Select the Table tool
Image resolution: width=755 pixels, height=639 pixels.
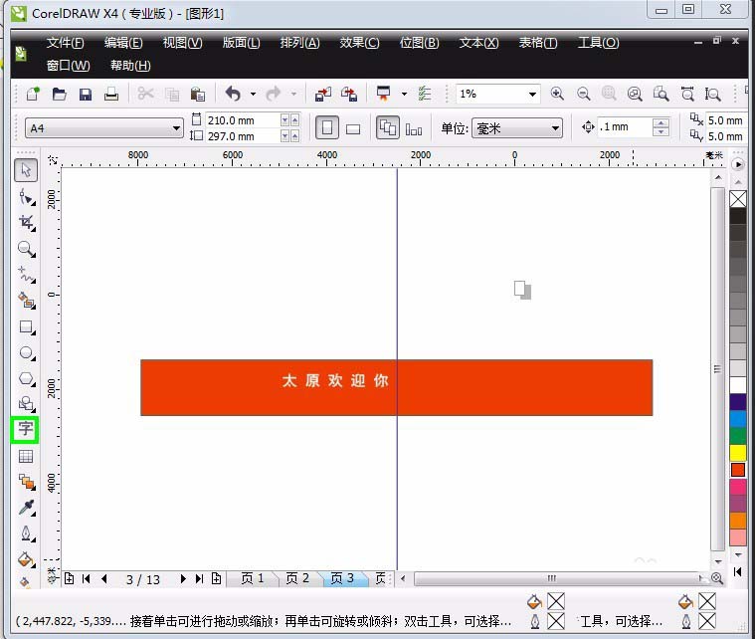point(26,456)
